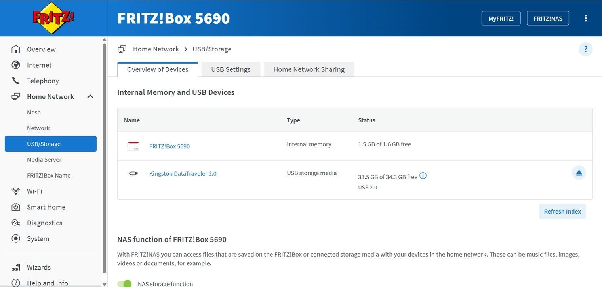Click the Telephony phone icon
Image resolution: width=602 pixels, height=287 pixels.
[16, 81]
